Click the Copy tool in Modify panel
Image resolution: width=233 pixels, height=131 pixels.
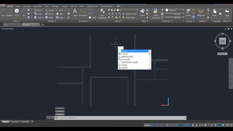[38, 14]
